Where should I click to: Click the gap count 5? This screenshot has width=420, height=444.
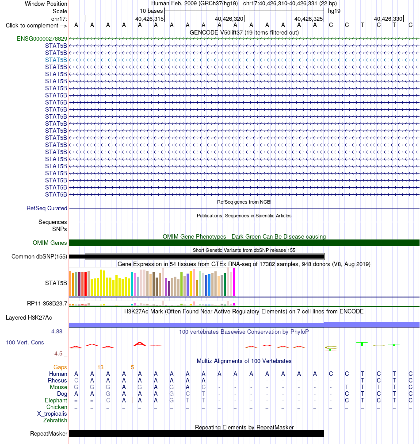tap(132, 367)
